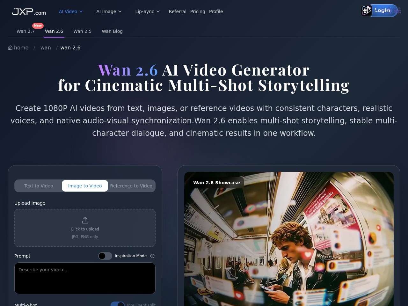This screenshot has width=408, height=306.
Task: Open the Inspiration Mode help icon
Action: point(152,256)
